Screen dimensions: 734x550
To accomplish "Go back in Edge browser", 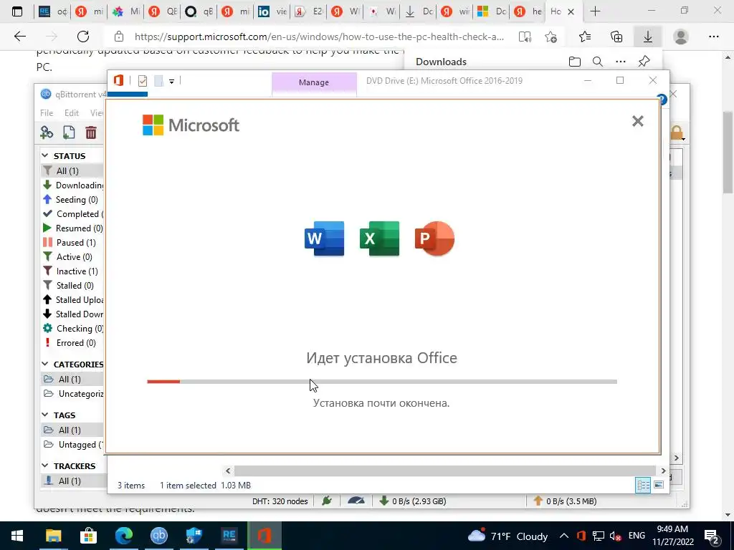I will tap(20, 37).
